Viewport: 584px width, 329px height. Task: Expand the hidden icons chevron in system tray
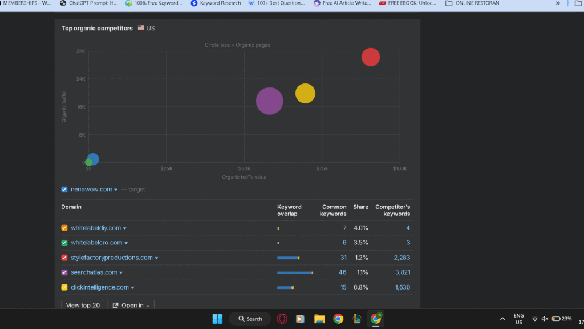[x=502, y=319]
